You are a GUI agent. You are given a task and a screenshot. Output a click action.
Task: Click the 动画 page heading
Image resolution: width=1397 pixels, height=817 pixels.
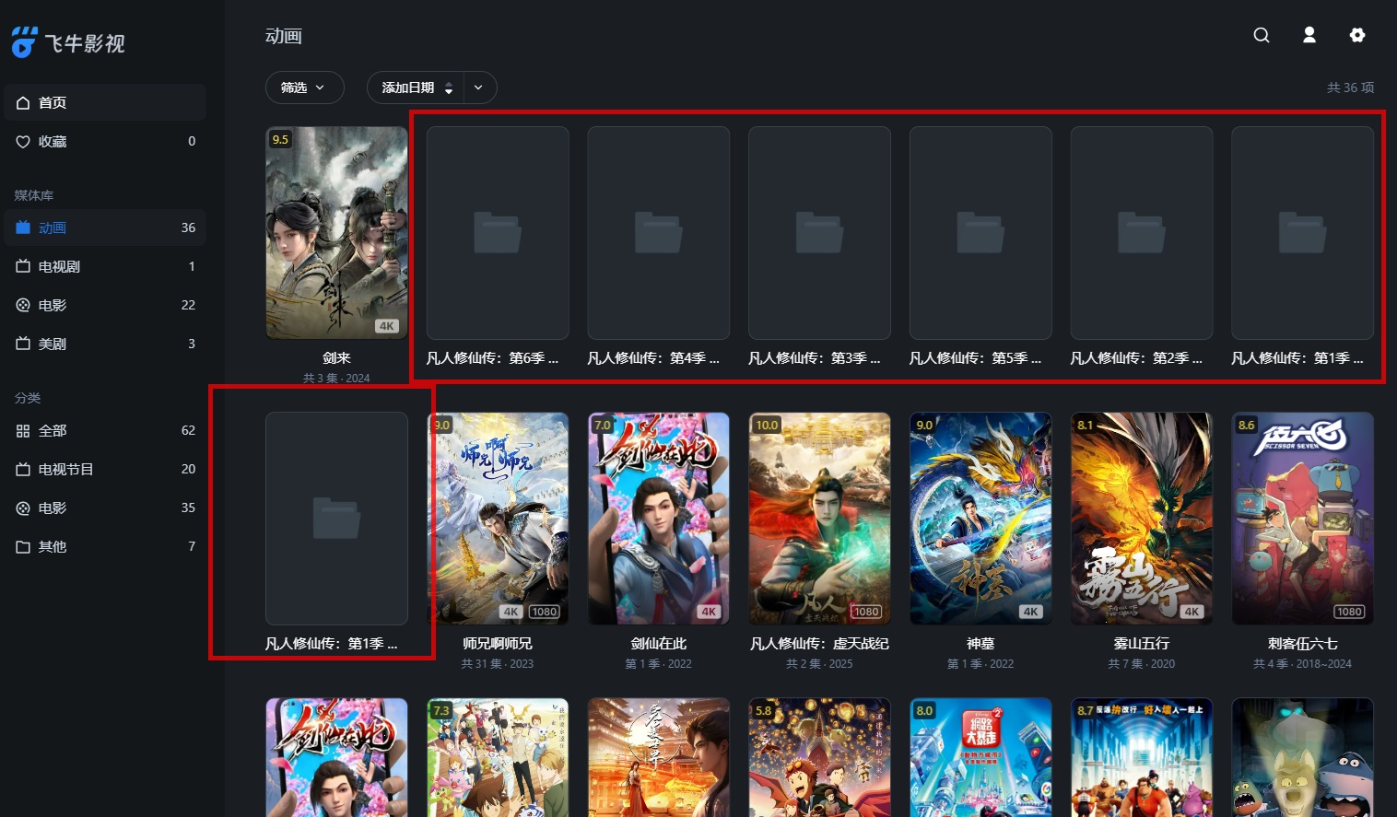tap(284, 36)
